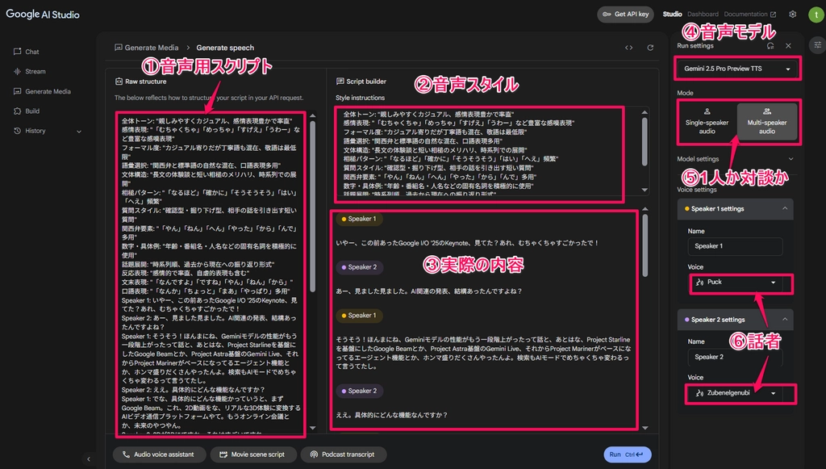Click the Get code brackets icon

click(x=628, y=48)
